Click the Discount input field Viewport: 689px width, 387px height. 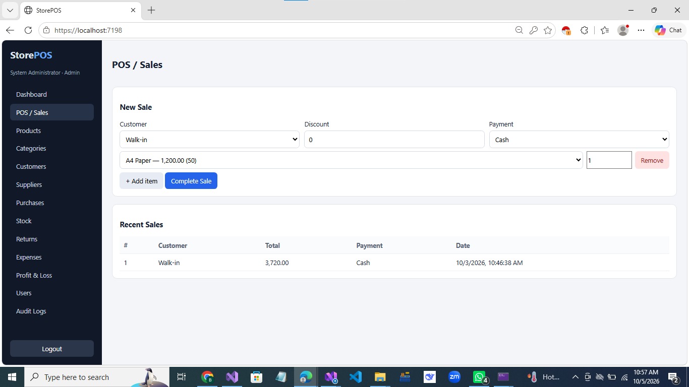tap(394, 140)
